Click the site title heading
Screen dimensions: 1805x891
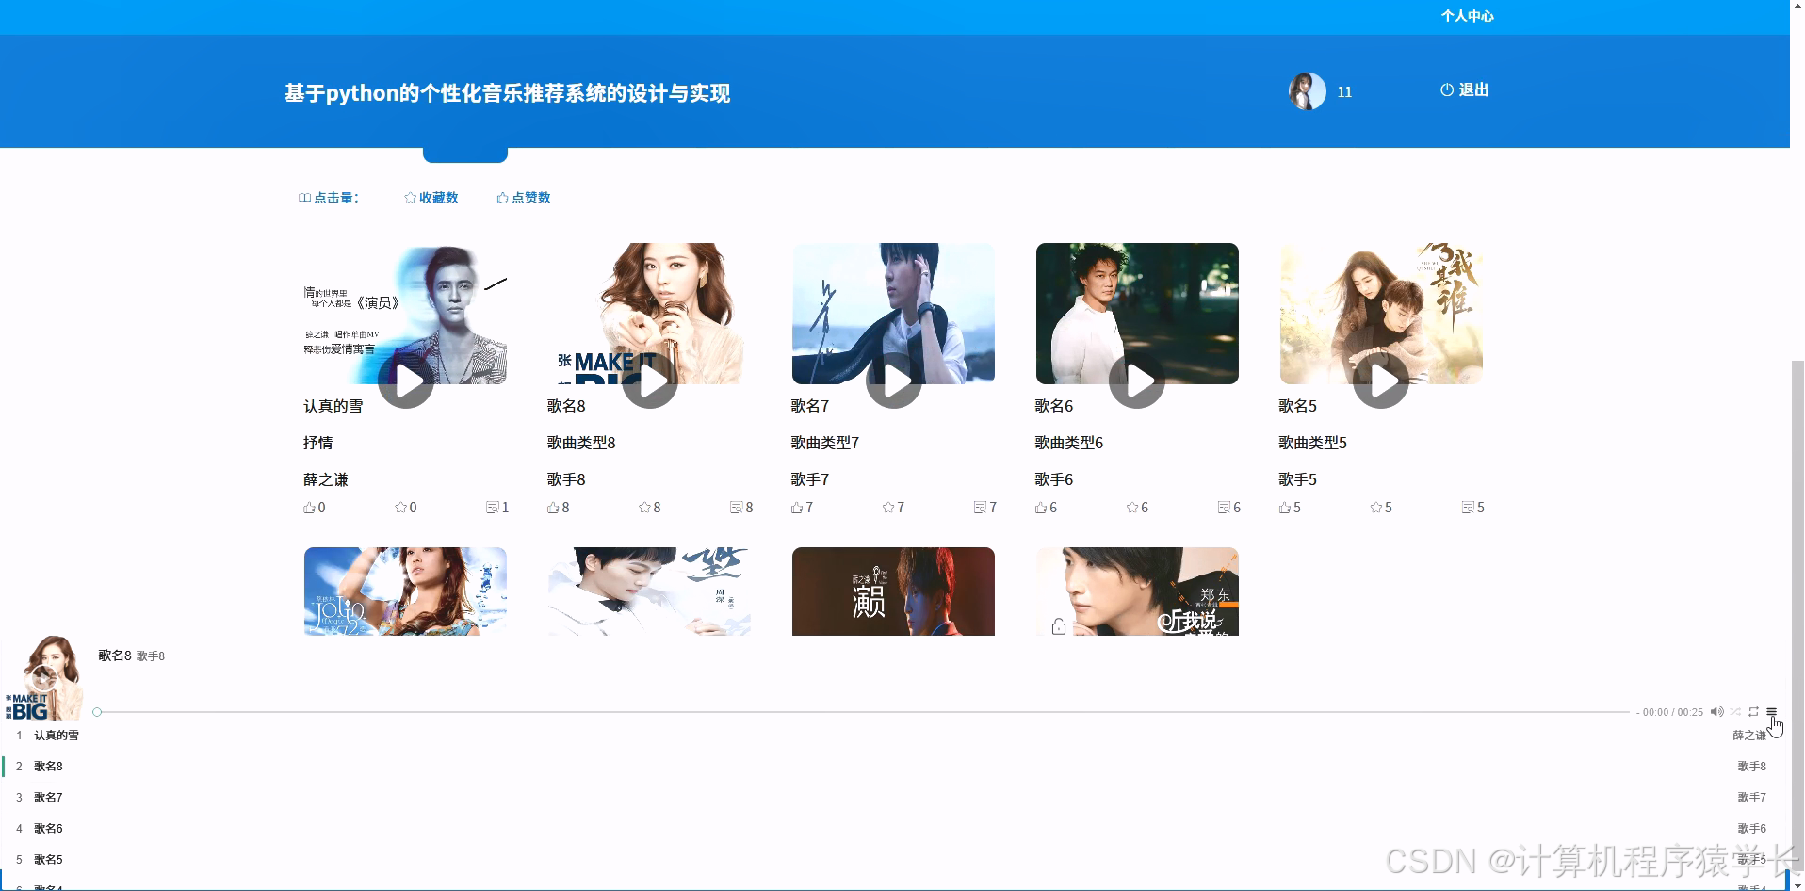click(x=507, y=93)
